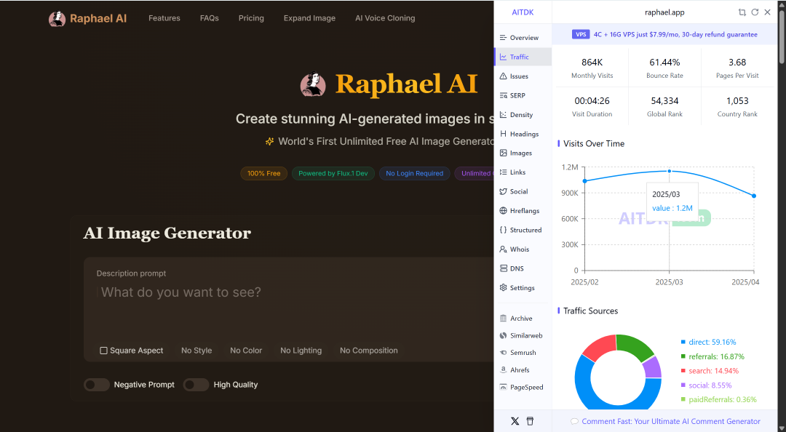Click the Raphael AI logo in navbar
This screenshot has width=786, height=432.
coord(88,18)
